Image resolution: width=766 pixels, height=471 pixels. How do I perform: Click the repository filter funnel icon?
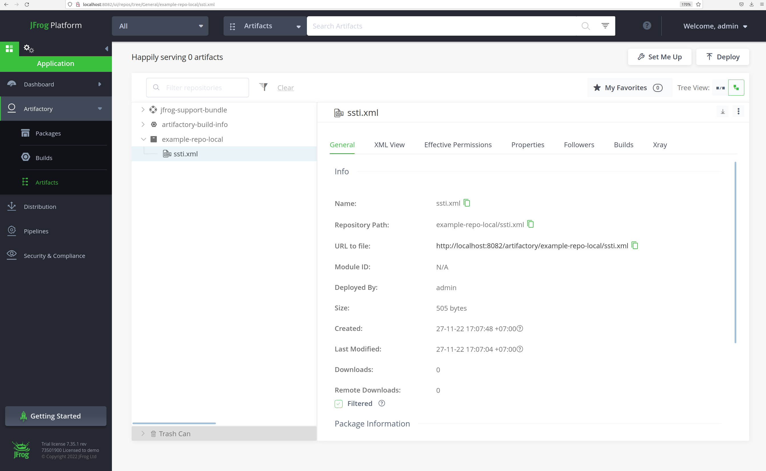click(x=264, y=87)
